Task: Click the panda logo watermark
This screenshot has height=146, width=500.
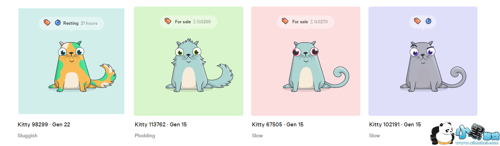Action: coord(443,133)
